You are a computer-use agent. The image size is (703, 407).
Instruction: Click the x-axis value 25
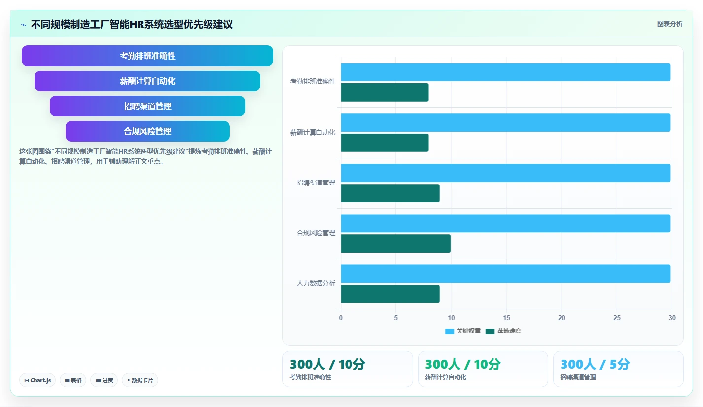click(617, 318)
